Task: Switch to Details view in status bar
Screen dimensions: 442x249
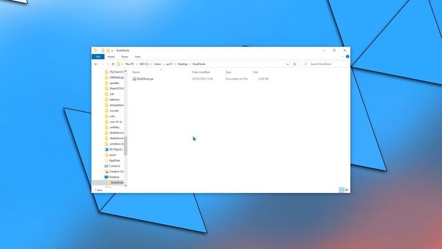Action: coord(341,190)
